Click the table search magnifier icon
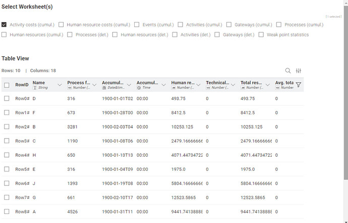Screen dimensions: 348x223 click(288, 71)
